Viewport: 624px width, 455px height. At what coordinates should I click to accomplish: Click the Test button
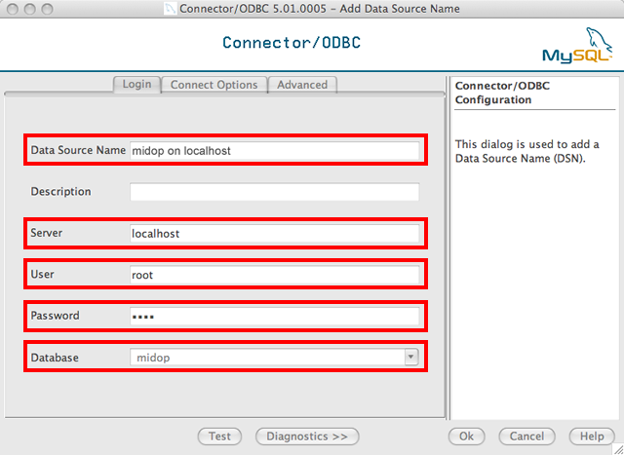219,436
